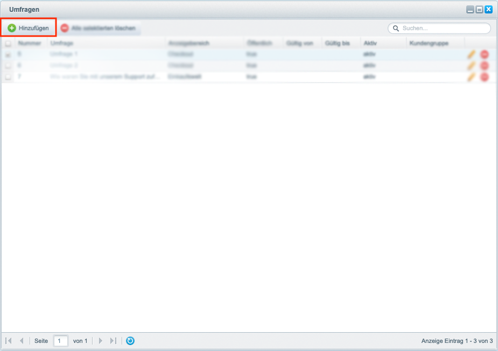Toggle checkbox for the first survey row
The width and height of the screenshot is (498, 351).
point(8,54)
